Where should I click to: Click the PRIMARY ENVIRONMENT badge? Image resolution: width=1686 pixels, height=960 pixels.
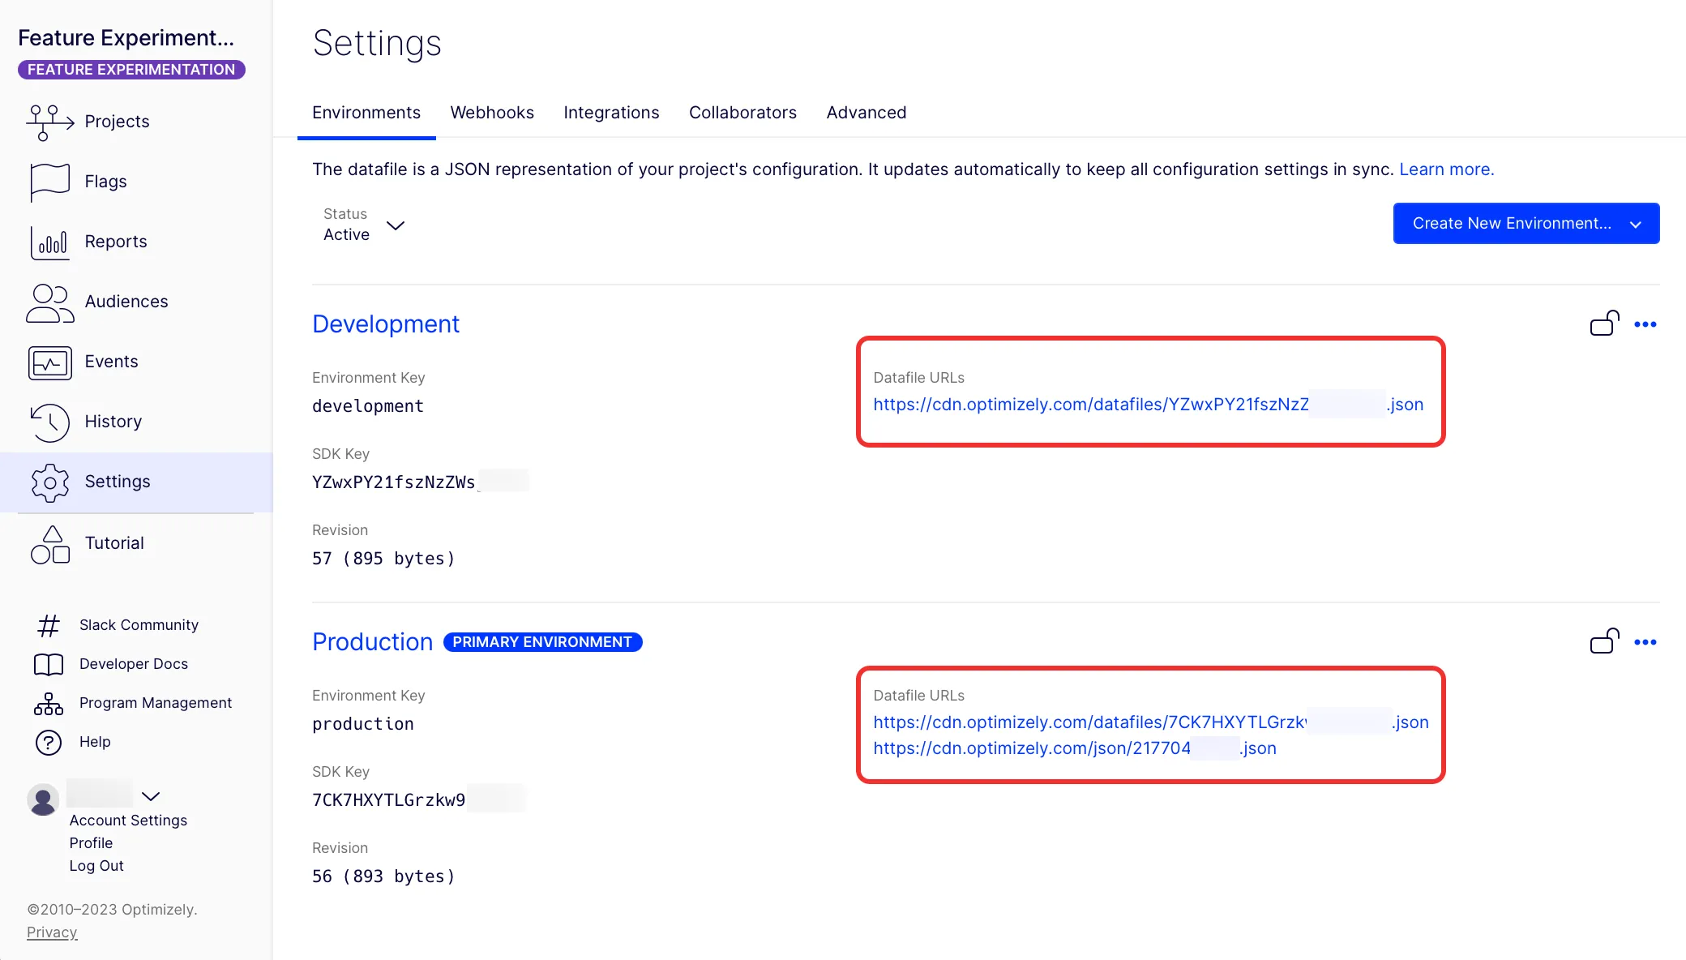click(x=542, y=642)
